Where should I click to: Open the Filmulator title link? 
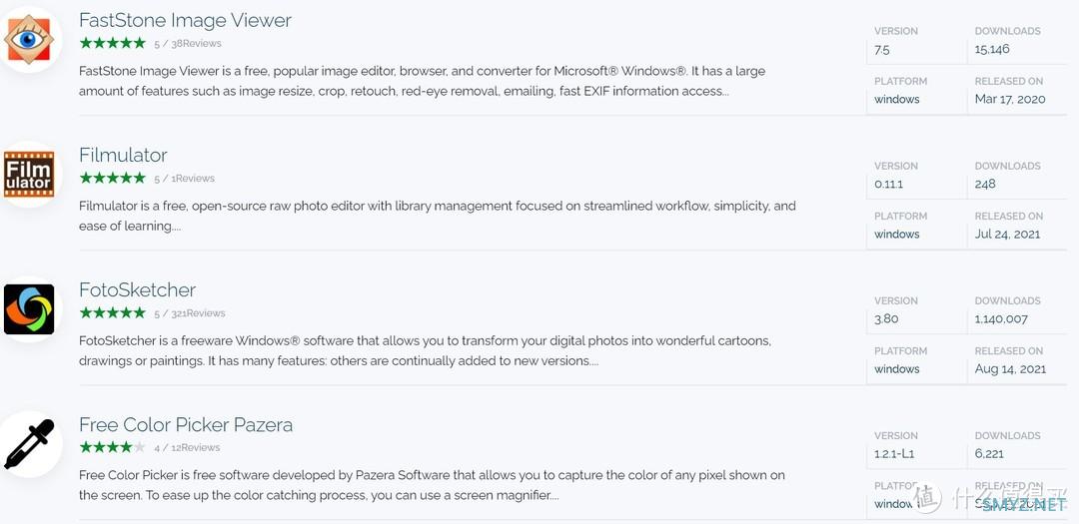pos(123,155)
